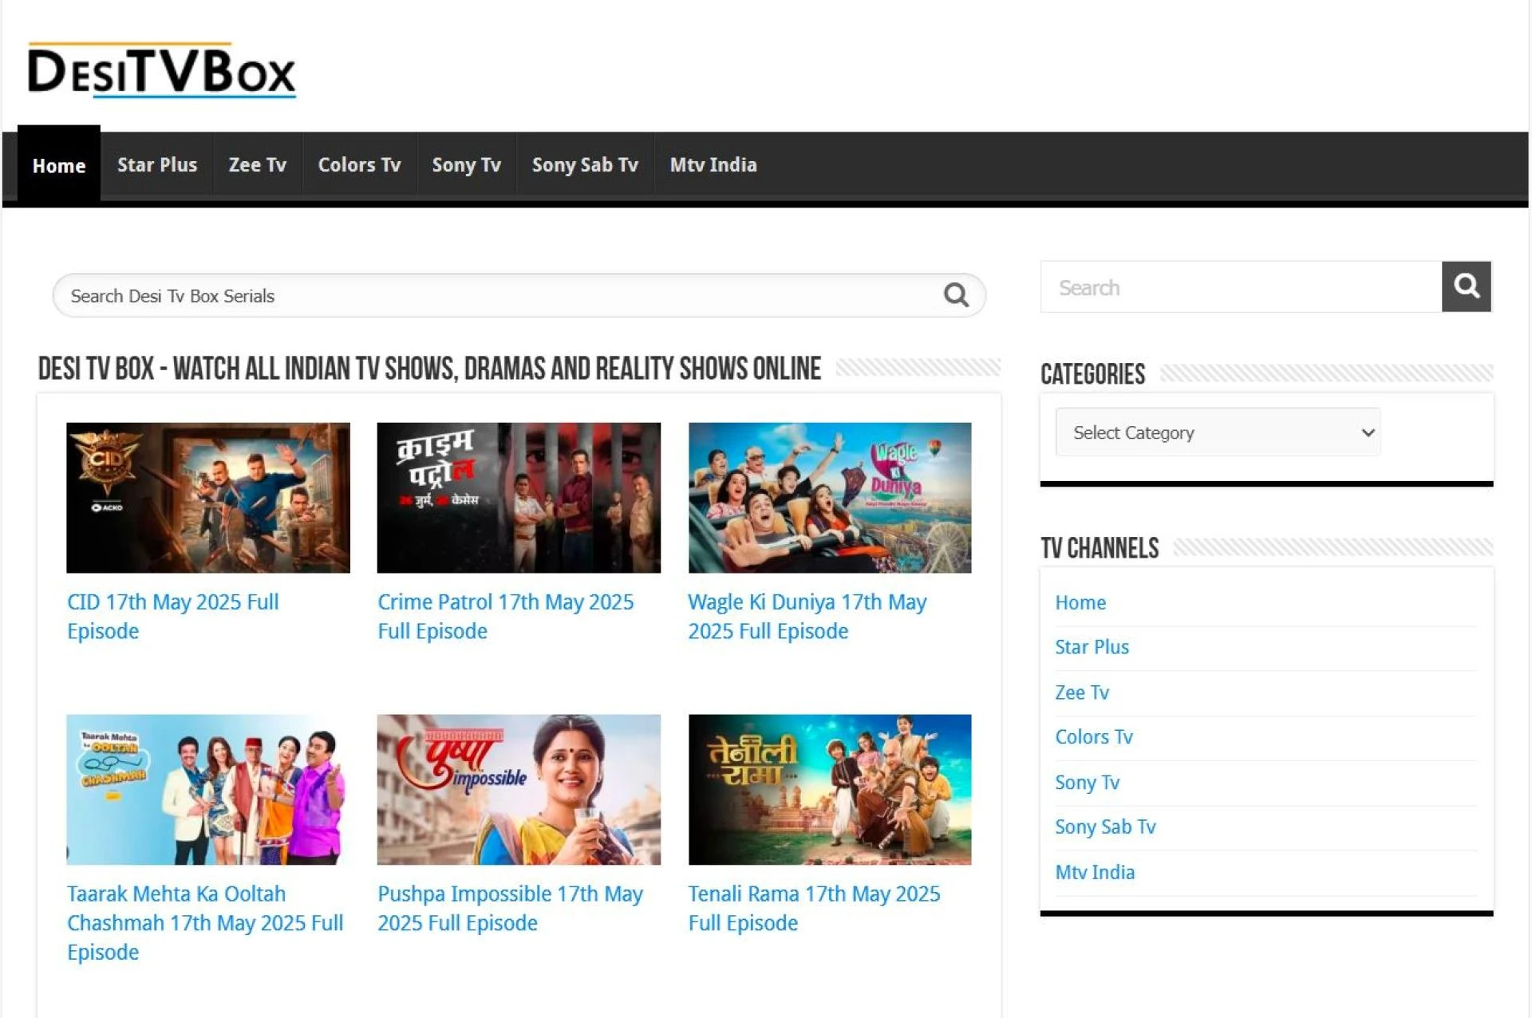Open the CID episode thumbnail
The height and width of the screenshot is (1018, 1532).
pyautogui.click(x=208, y=498)
